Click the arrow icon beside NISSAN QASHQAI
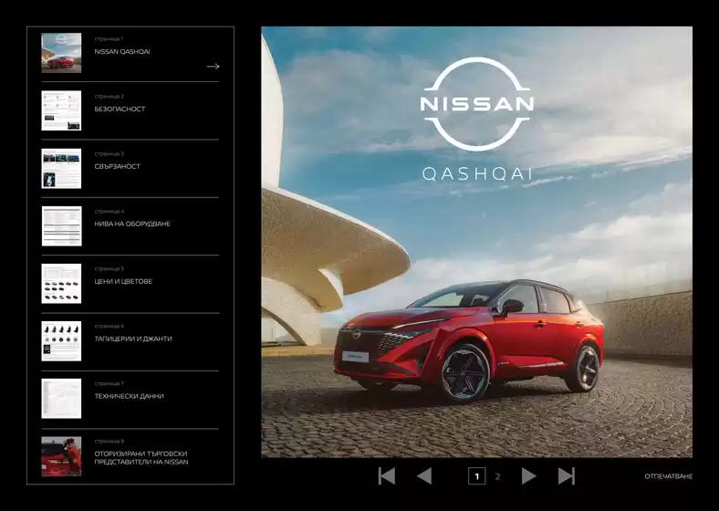 213,67
